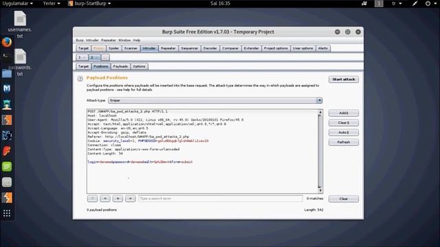Switch to the Comparer tab

tap(230, 48)
